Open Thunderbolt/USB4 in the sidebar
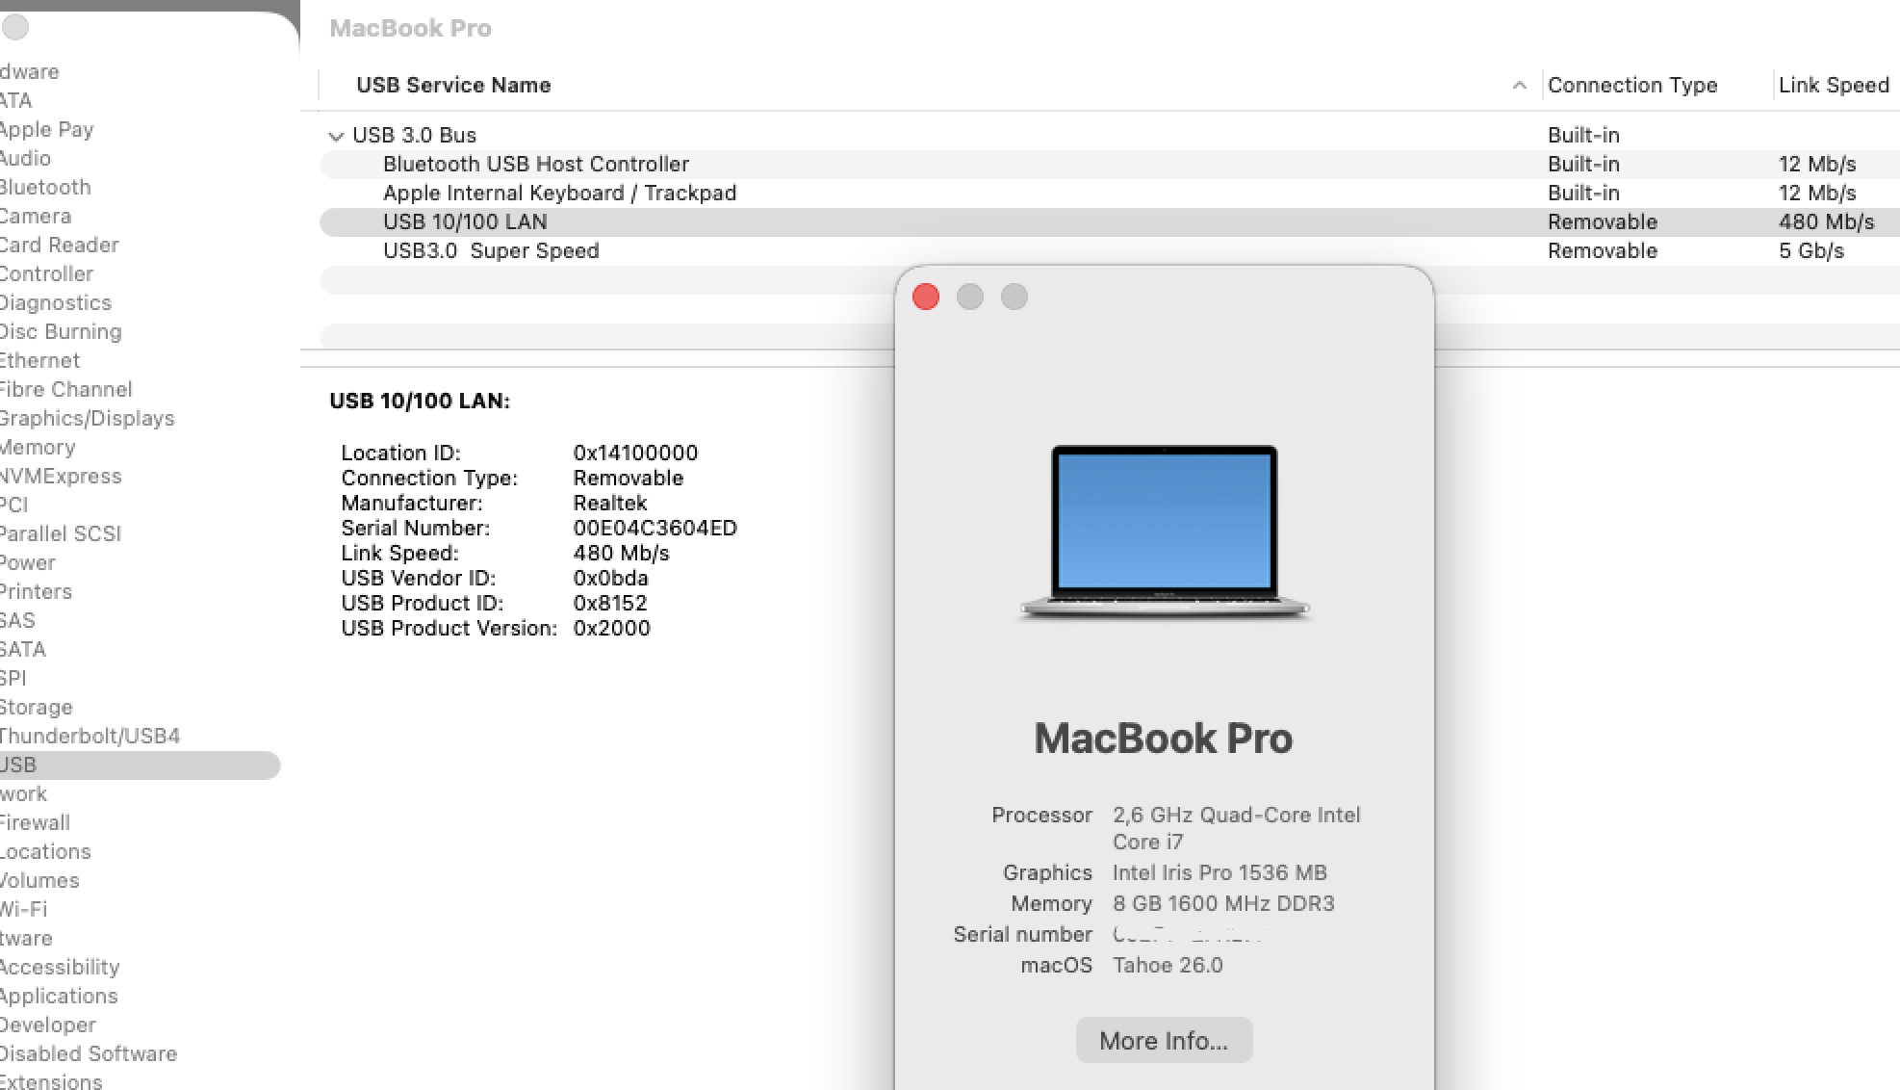This screenshot has width=1900, height=1090. point(90,737)
